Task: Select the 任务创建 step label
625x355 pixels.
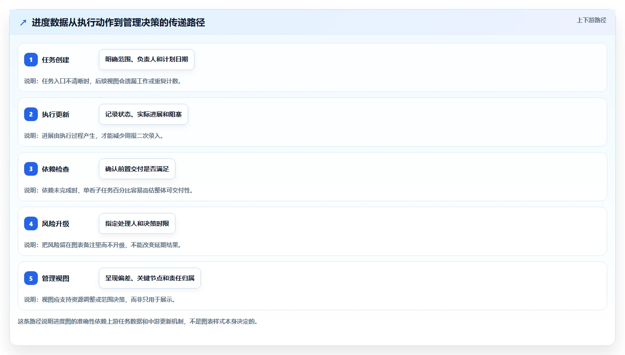Action: click(56, 60)
